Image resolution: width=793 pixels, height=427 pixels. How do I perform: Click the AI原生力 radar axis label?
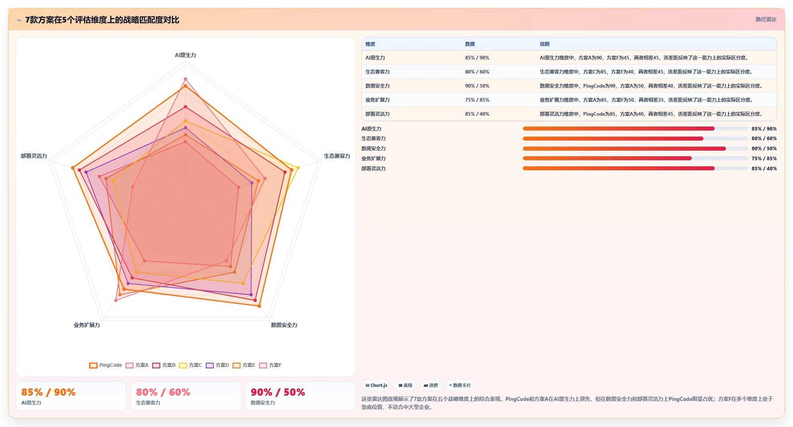(x=186, y=55)
